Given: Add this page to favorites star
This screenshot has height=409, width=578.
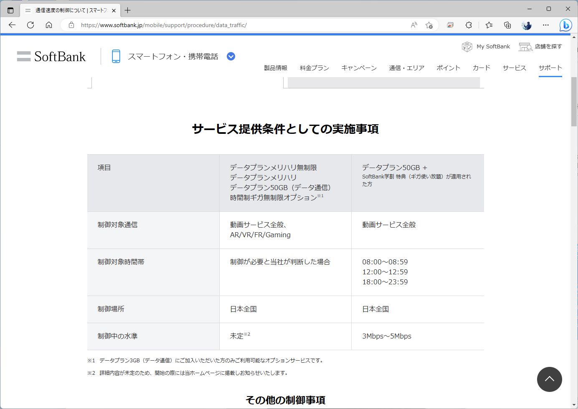Looking at the screenshot, I should (x=429, y=25).
